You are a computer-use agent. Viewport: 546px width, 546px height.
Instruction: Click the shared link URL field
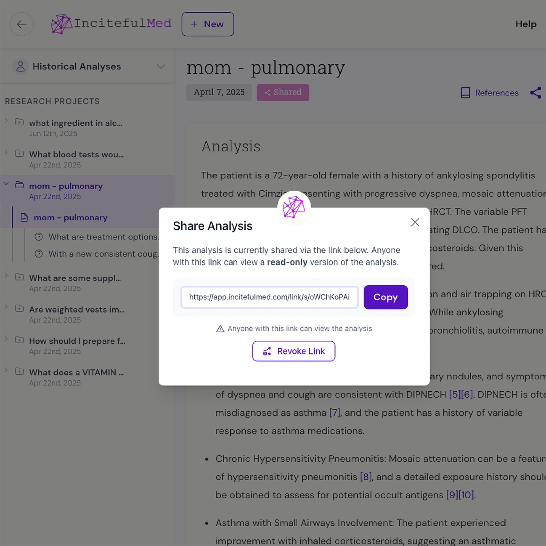click(269, 297)
